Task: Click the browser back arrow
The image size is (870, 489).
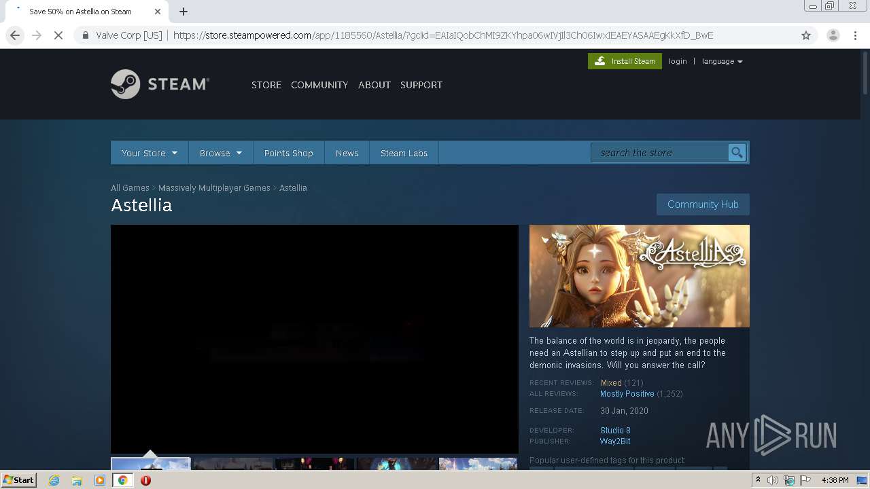Action: [x=15, y=35]
